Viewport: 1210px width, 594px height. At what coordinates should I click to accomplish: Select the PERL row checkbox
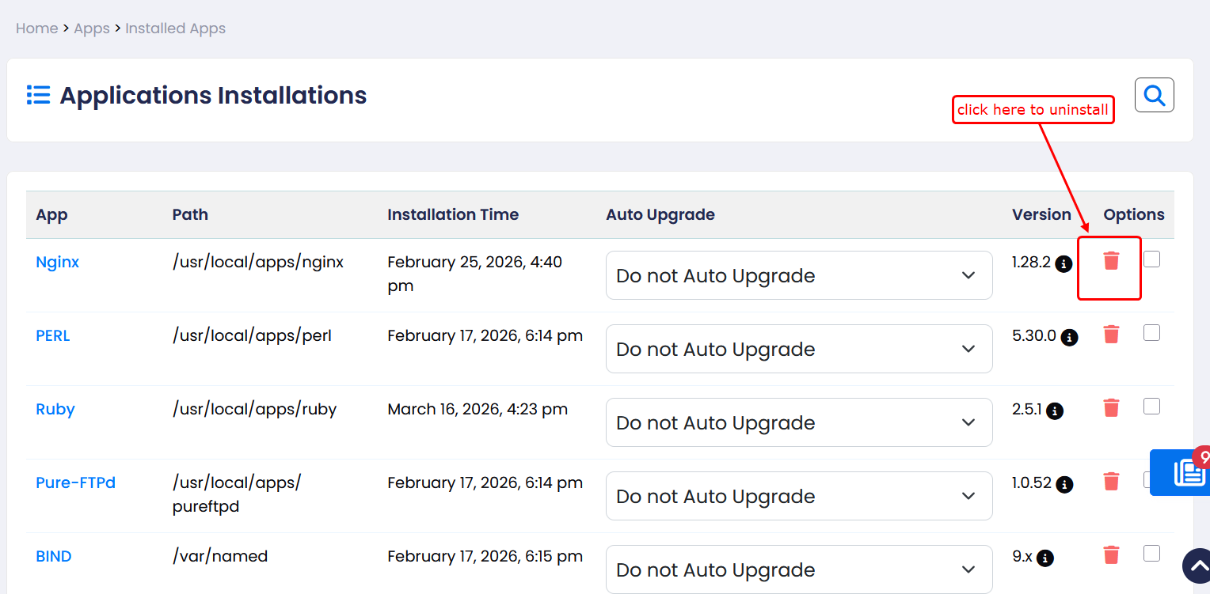(1151, 333)
